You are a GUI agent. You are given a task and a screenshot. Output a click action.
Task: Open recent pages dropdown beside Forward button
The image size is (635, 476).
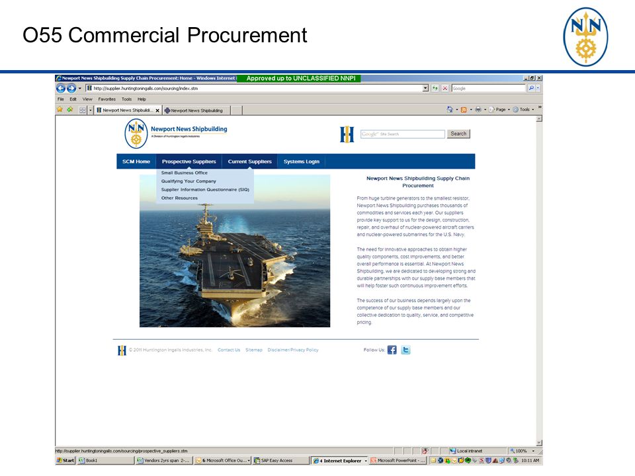coord(80,88)
